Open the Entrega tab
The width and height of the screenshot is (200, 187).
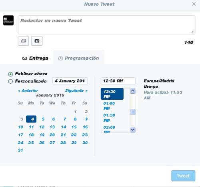pyautogui.click(x=35, y=58)
